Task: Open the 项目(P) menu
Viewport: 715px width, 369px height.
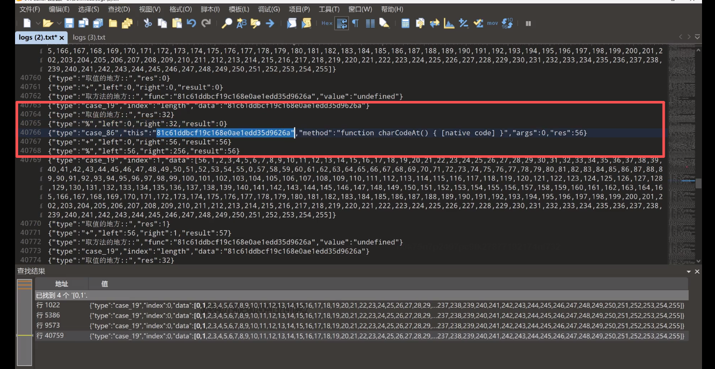Action: tap(299, 9)
